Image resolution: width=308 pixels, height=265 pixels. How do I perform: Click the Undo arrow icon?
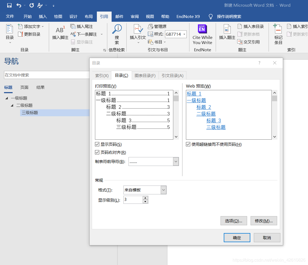19,5
